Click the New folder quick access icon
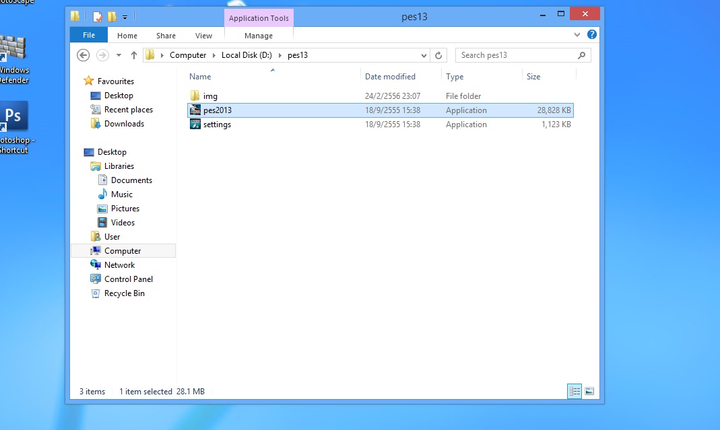 click(112, 17)
